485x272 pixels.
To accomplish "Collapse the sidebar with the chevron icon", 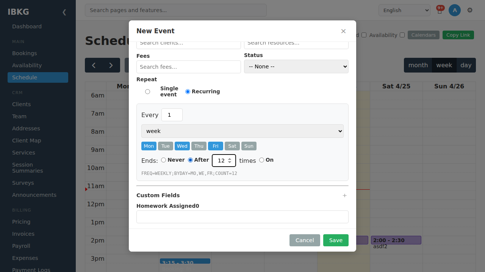I will point(64,12).
